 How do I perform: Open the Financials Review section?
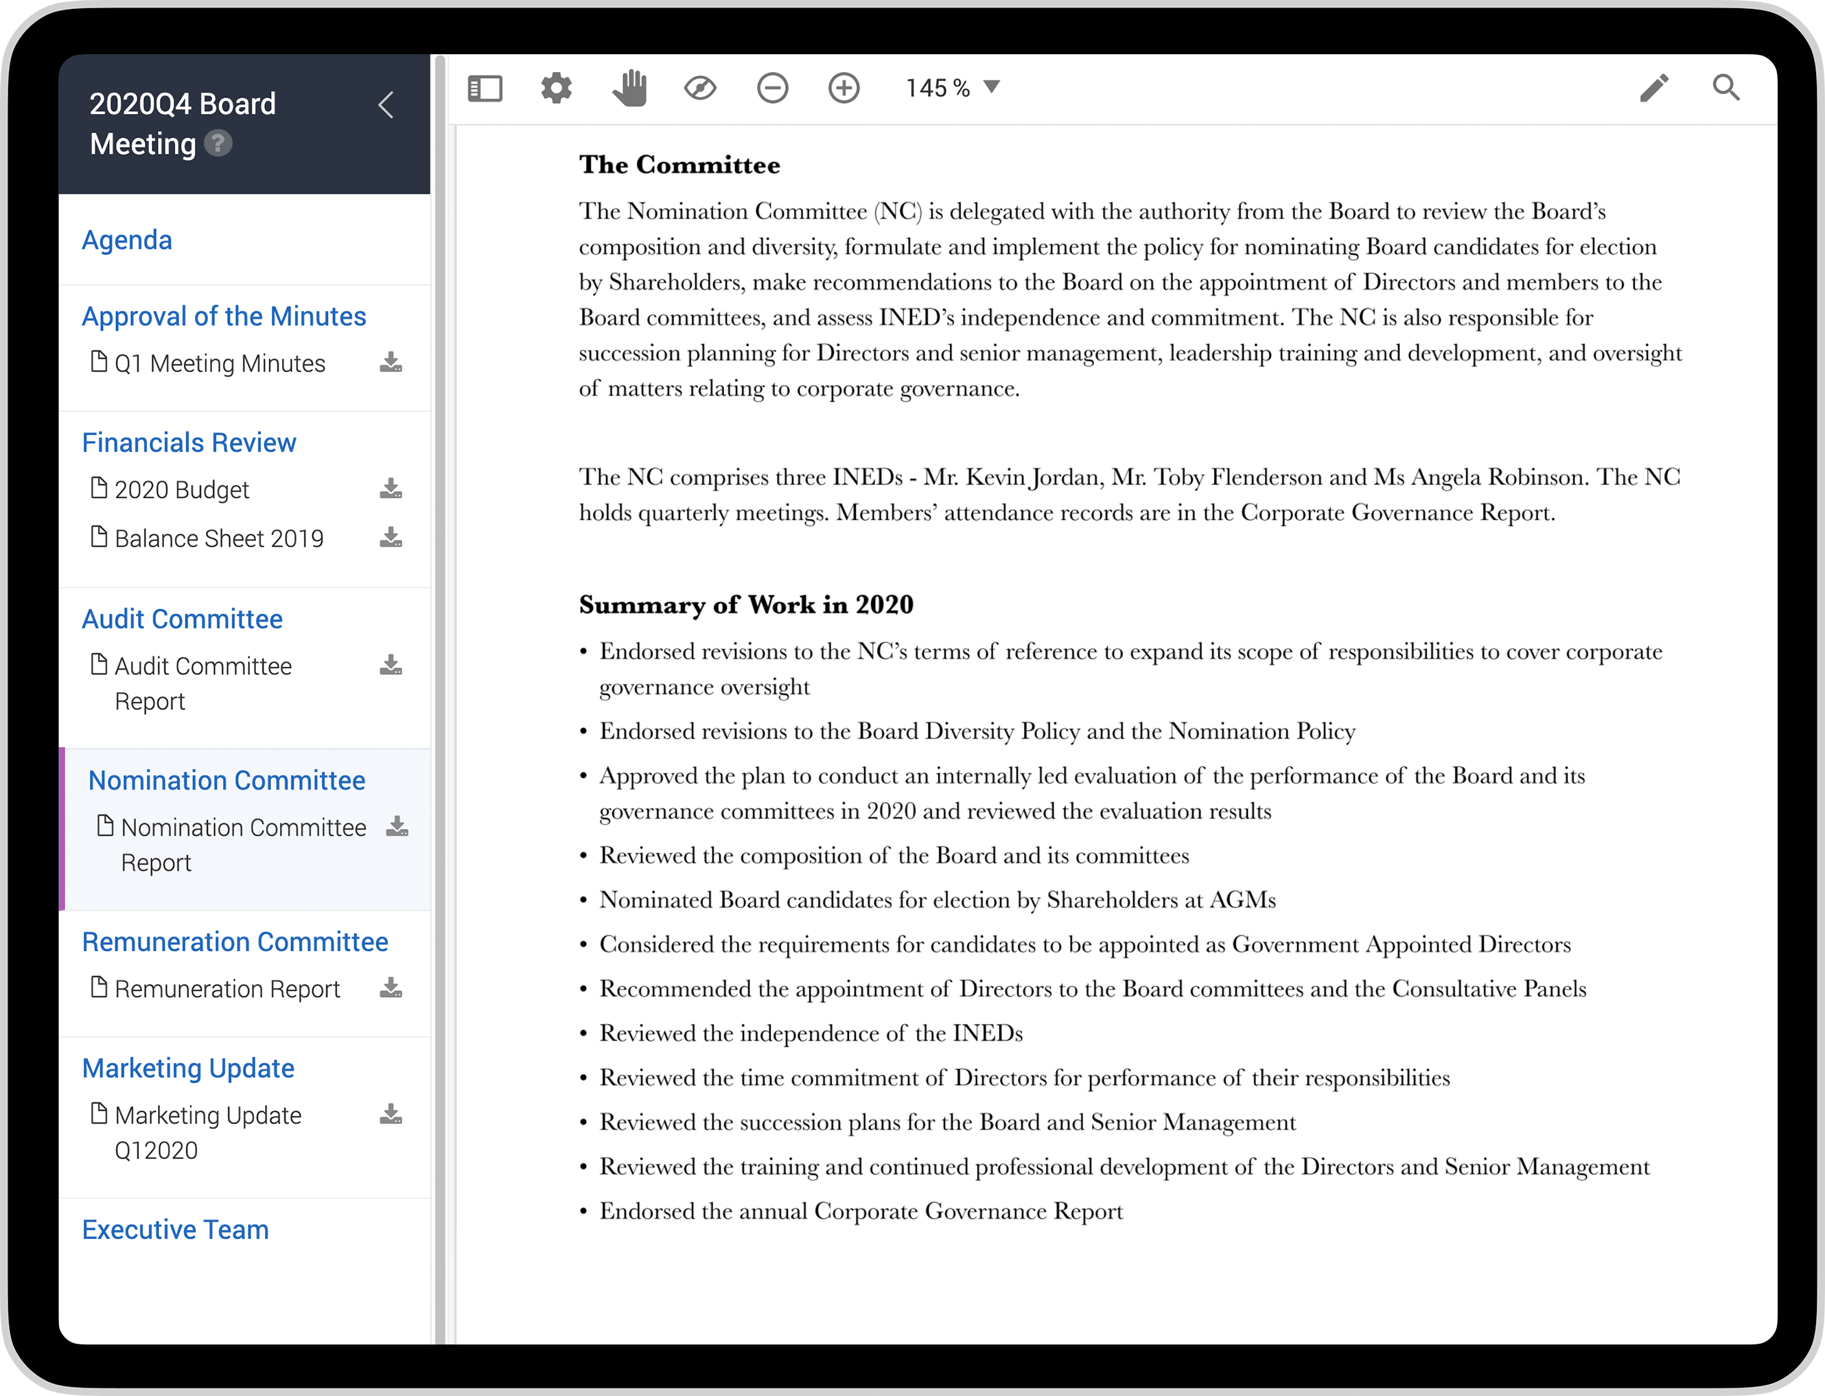click(x=189, y=442)
